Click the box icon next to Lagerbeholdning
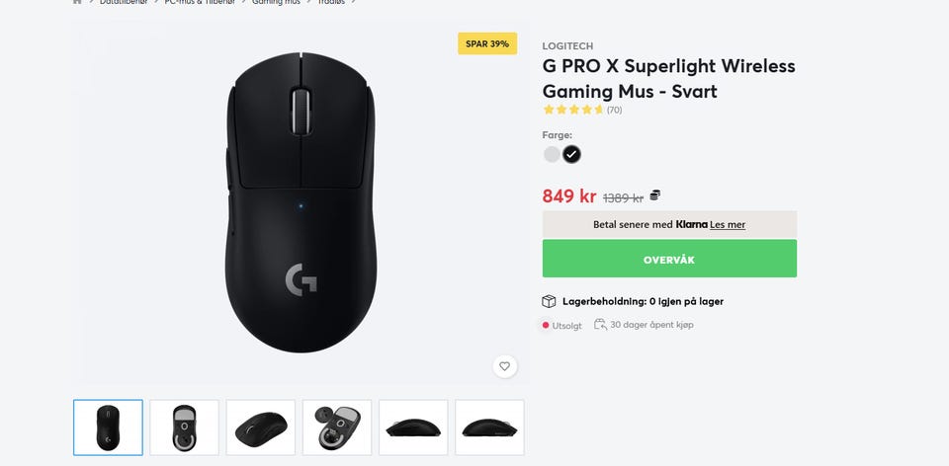Screen dimensions: 949x466 click(549, 301)
